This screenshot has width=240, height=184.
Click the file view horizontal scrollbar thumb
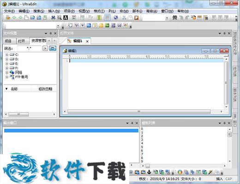[18, 114]
